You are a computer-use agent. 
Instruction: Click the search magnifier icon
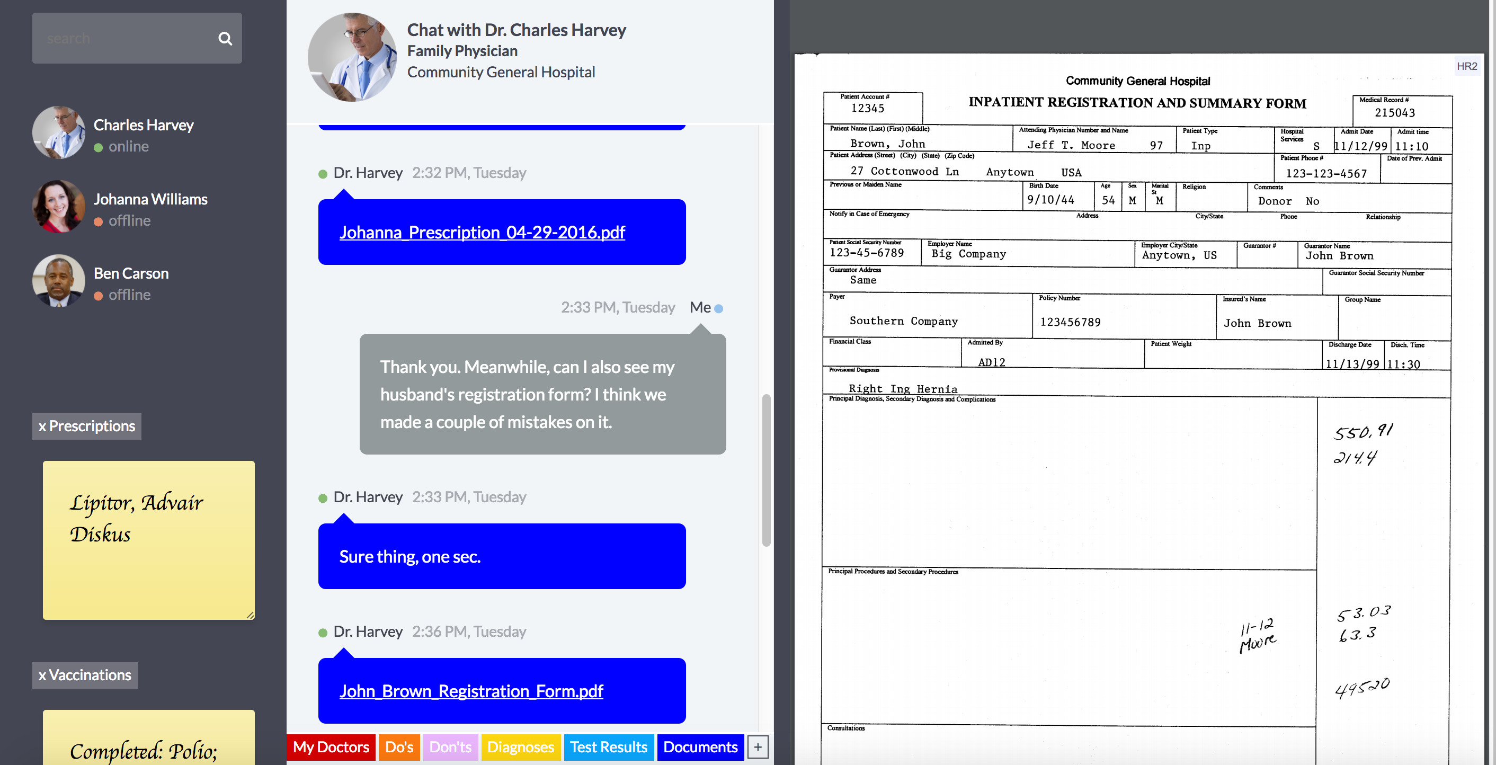pos(225,38)
